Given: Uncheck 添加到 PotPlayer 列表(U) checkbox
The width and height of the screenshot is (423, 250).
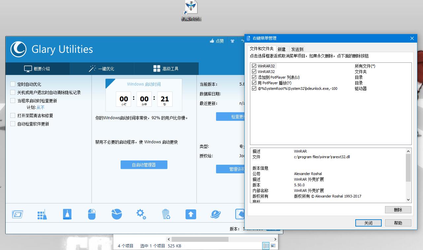Looking at the screenshot, I should [x=254, y=77].
